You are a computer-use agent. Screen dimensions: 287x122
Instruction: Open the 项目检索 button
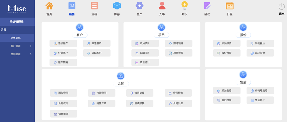tap(179, 53)
